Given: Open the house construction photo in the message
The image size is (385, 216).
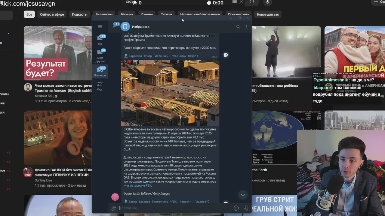Looking at the screenshot, I should click(x=170, y=93).
